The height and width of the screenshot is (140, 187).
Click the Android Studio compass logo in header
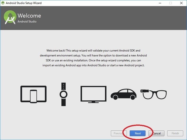pyautogui.click(x=10, y=17)
